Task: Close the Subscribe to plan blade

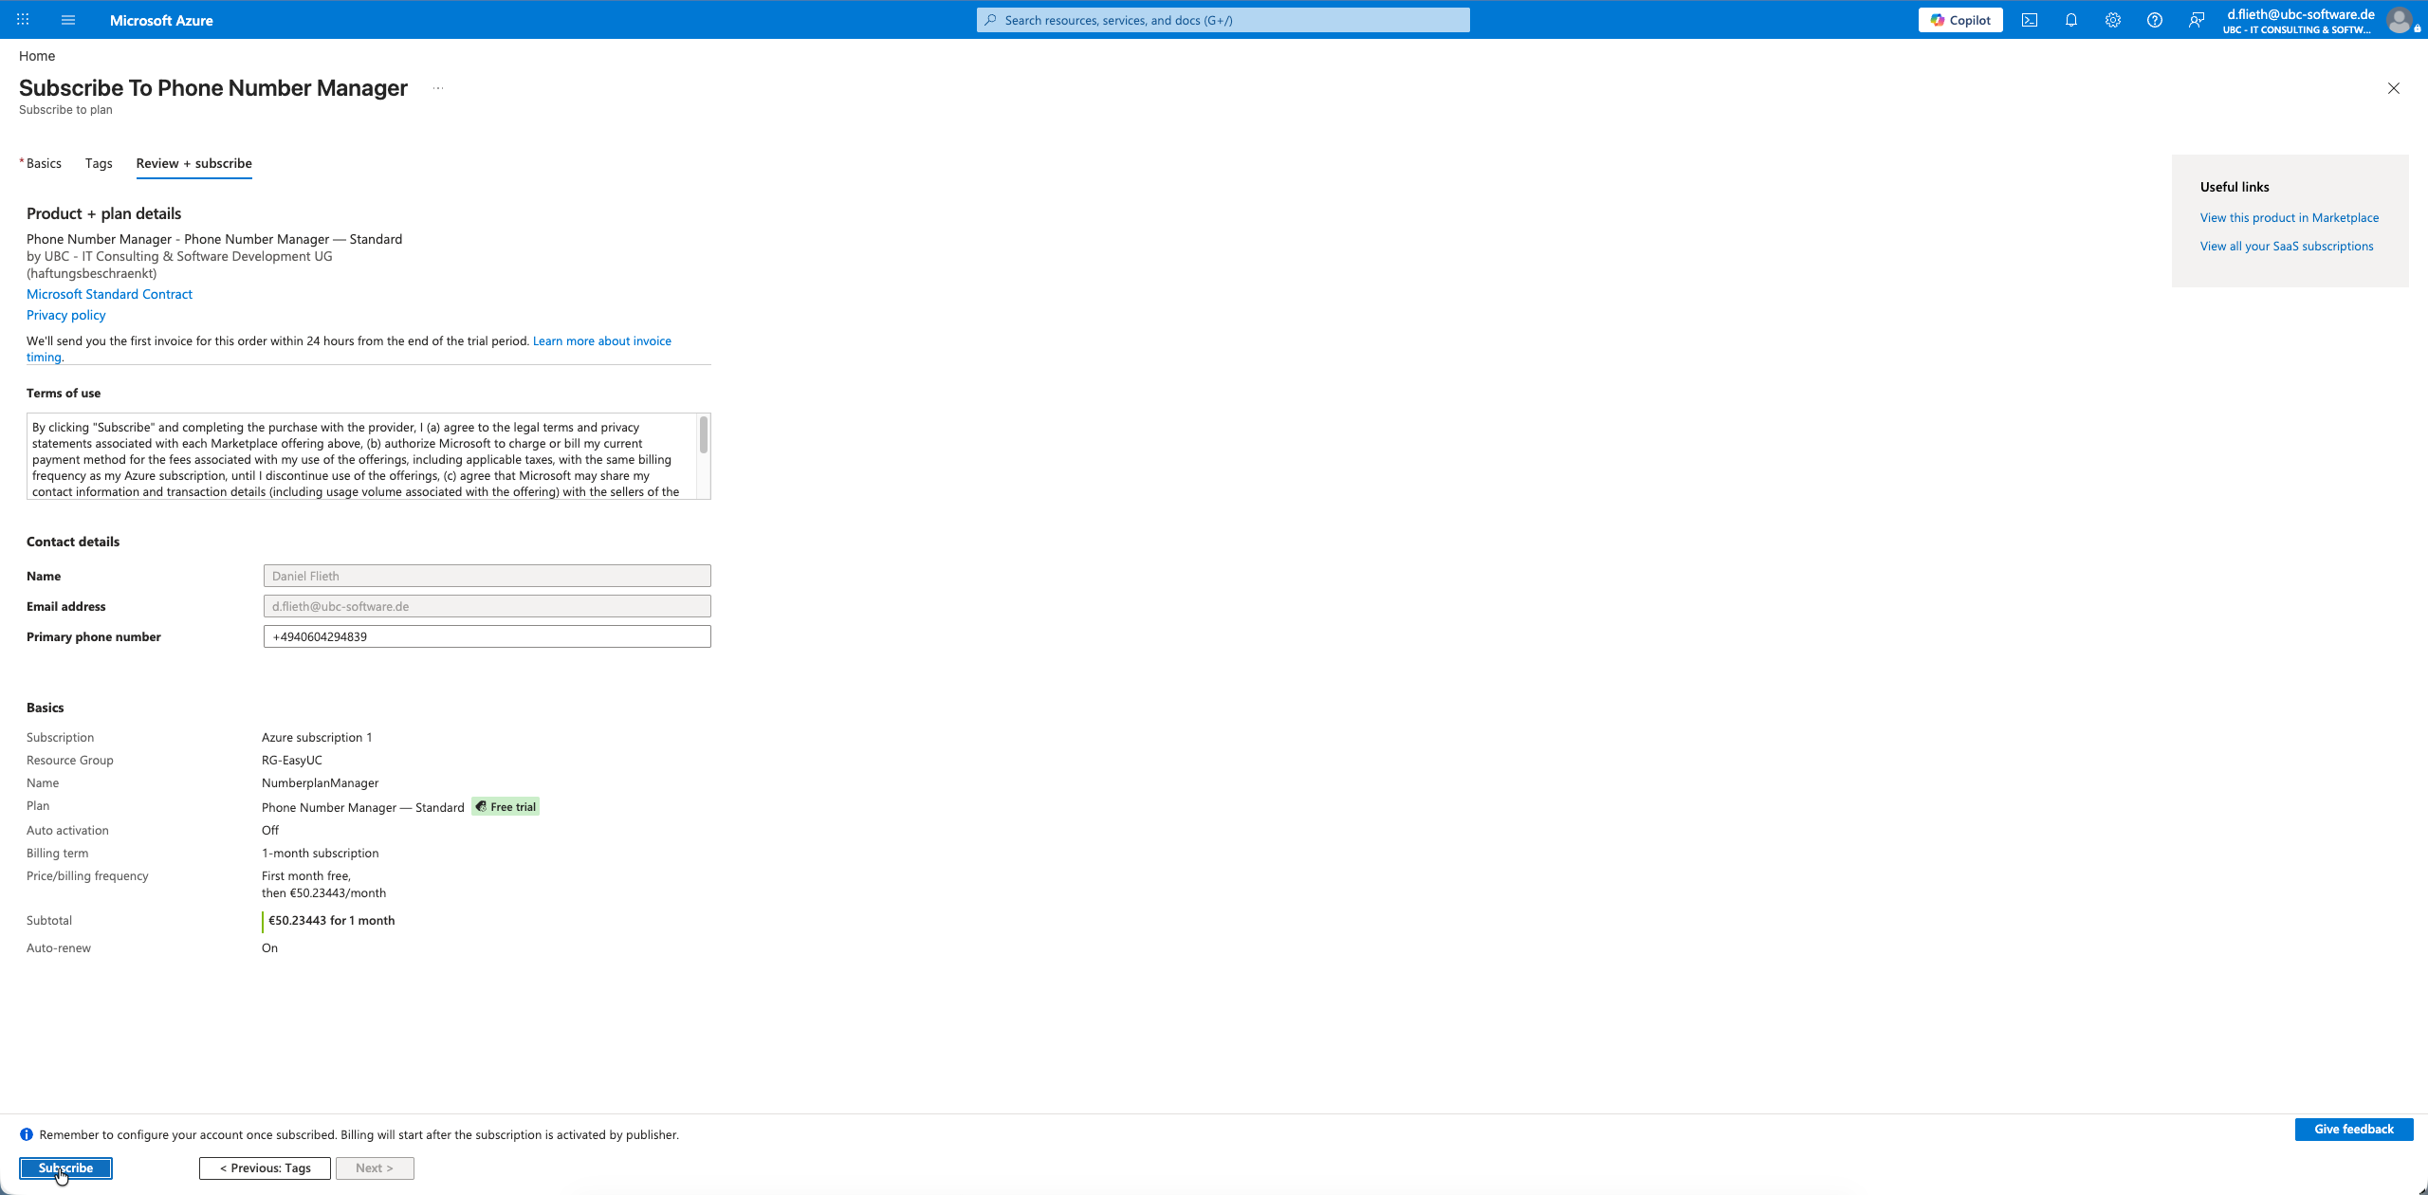Action: pyautogui.click(x=2394, y=88)
